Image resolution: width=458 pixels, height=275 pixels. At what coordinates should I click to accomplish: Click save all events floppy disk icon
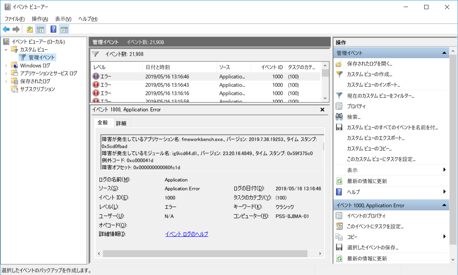coord(339,127)
